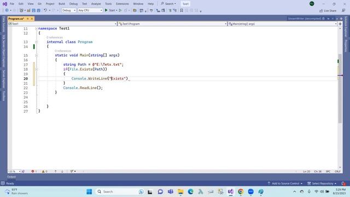Click the error count indicator icon
Viewport: 350px width, 197px height.
(x=33, y=171)
